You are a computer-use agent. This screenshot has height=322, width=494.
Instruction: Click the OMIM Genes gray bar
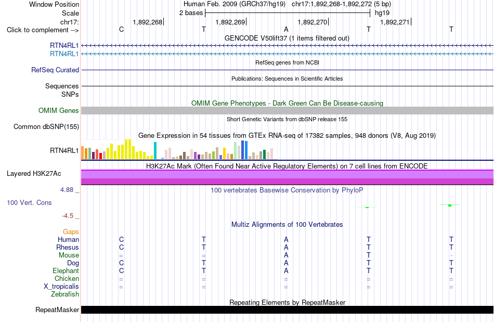287,111
